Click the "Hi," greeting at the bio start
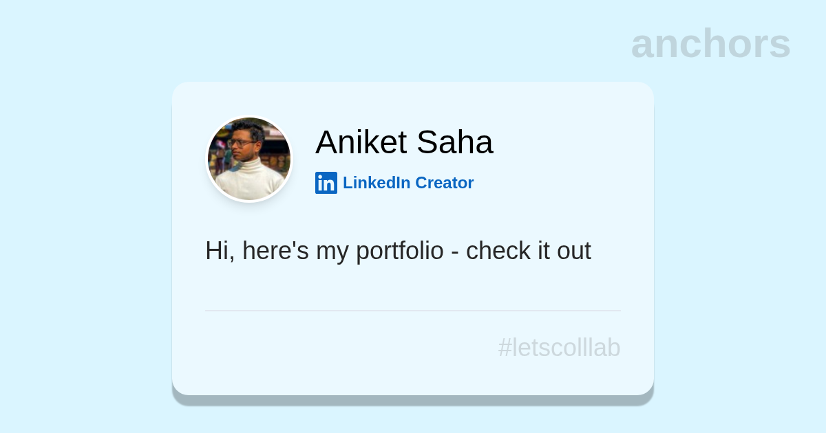826x433 pixels. pyautogui.click(x=220, y=251)
